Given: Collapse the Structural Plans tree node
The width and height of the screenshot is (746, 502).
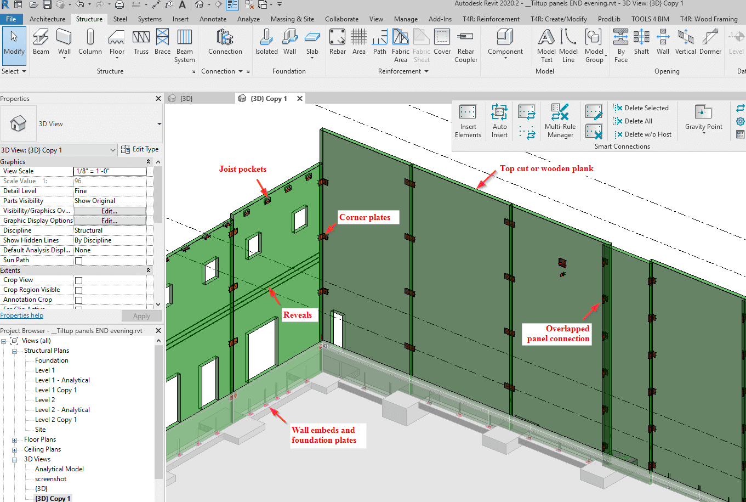Looking at the screenshot, I should pyautogui.click(x=15, y=351).
